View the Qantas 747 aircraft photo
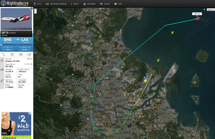Screen dimensions: 215x139 click(16, 19)
